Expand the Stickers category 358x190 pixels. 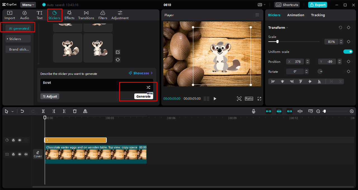click(18, 39)
